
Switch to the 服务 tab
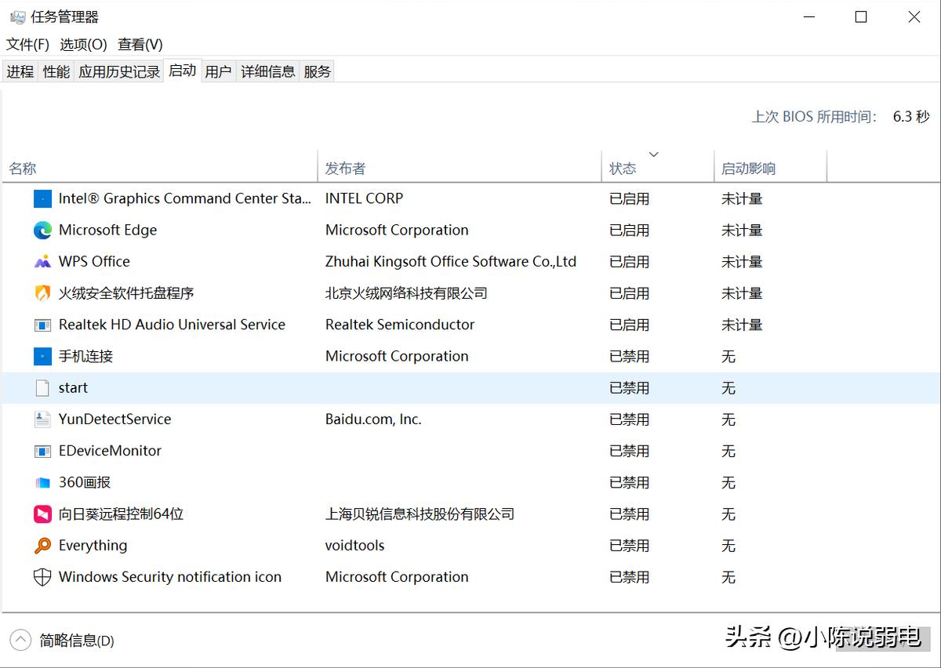point(317,71)
